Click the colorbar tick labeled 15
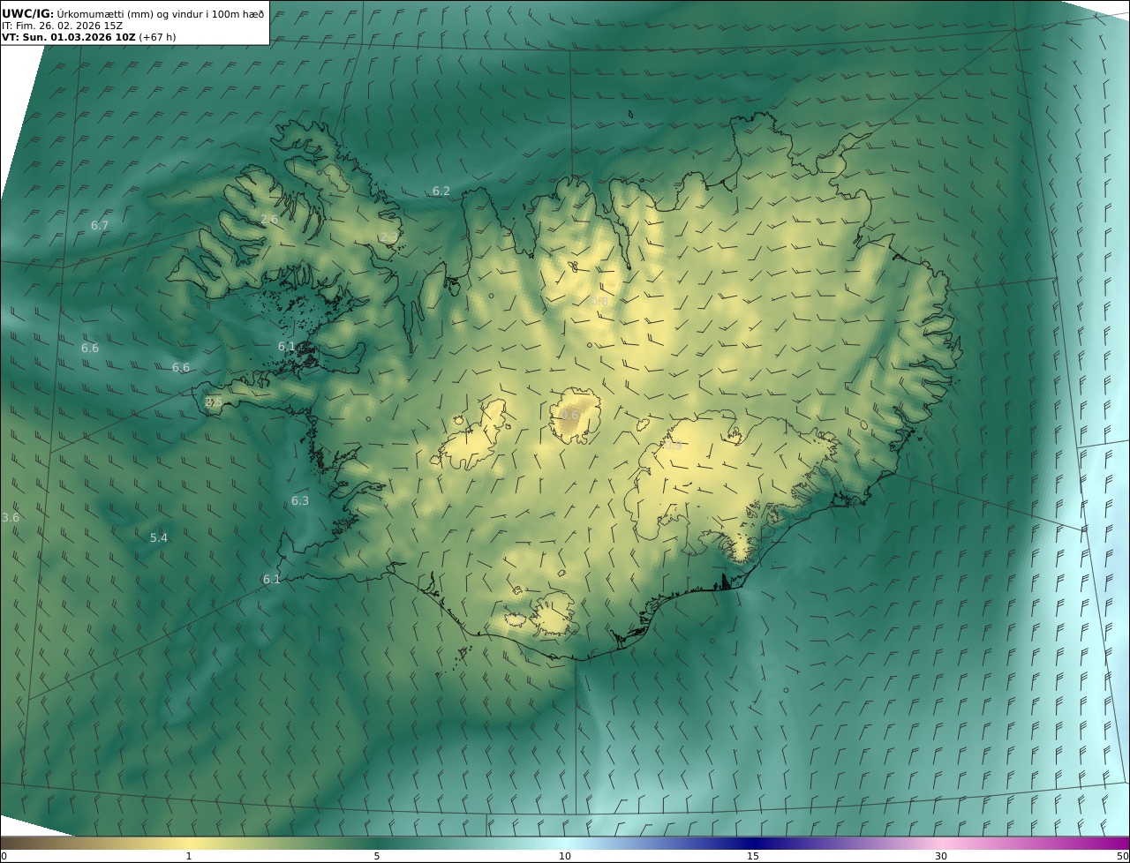The width and height of the screenshot is (1130, 863). click(753, 856)
